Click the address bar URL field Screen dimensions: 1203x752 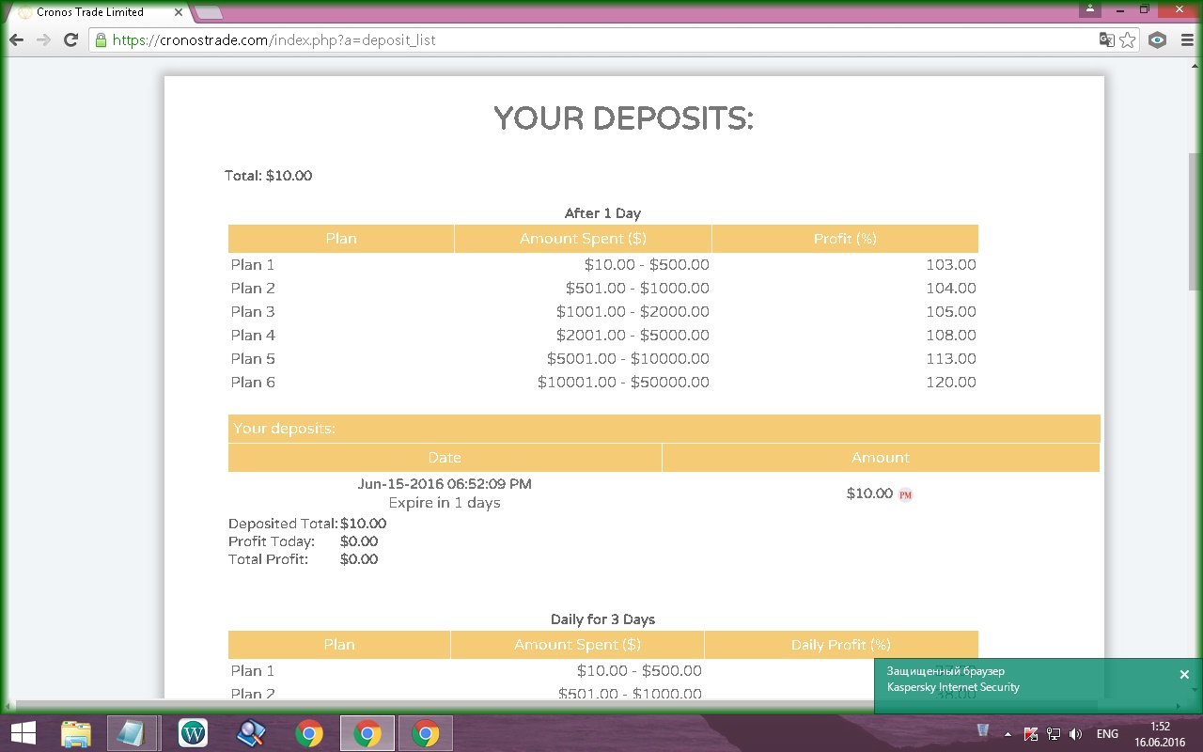(601, 40)
